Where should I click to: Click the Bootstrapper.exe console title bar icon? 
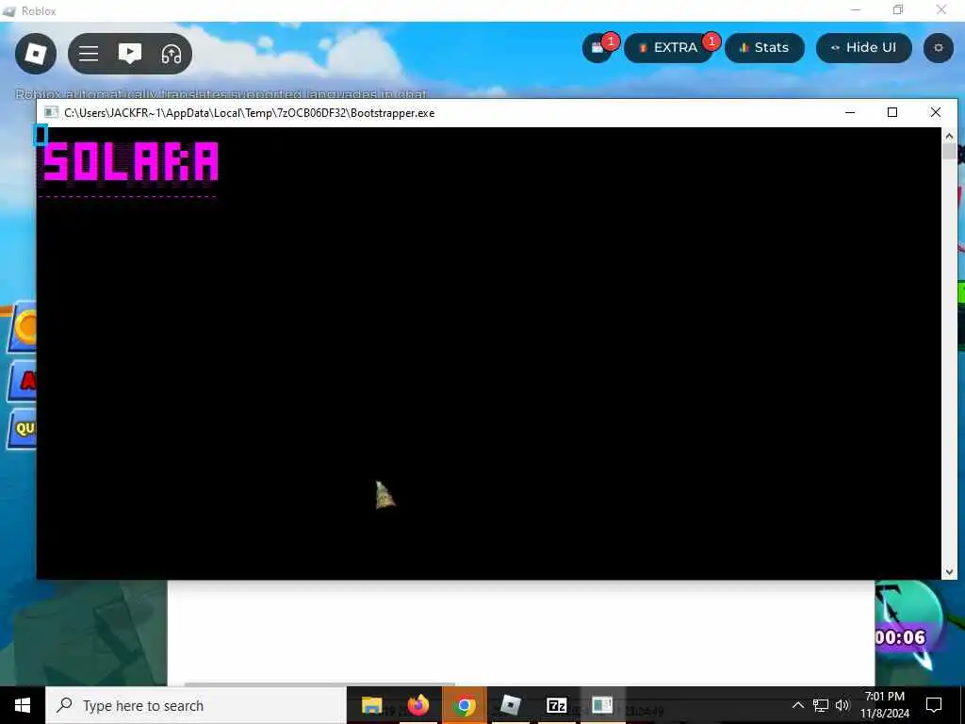click(x=52, y=113)
